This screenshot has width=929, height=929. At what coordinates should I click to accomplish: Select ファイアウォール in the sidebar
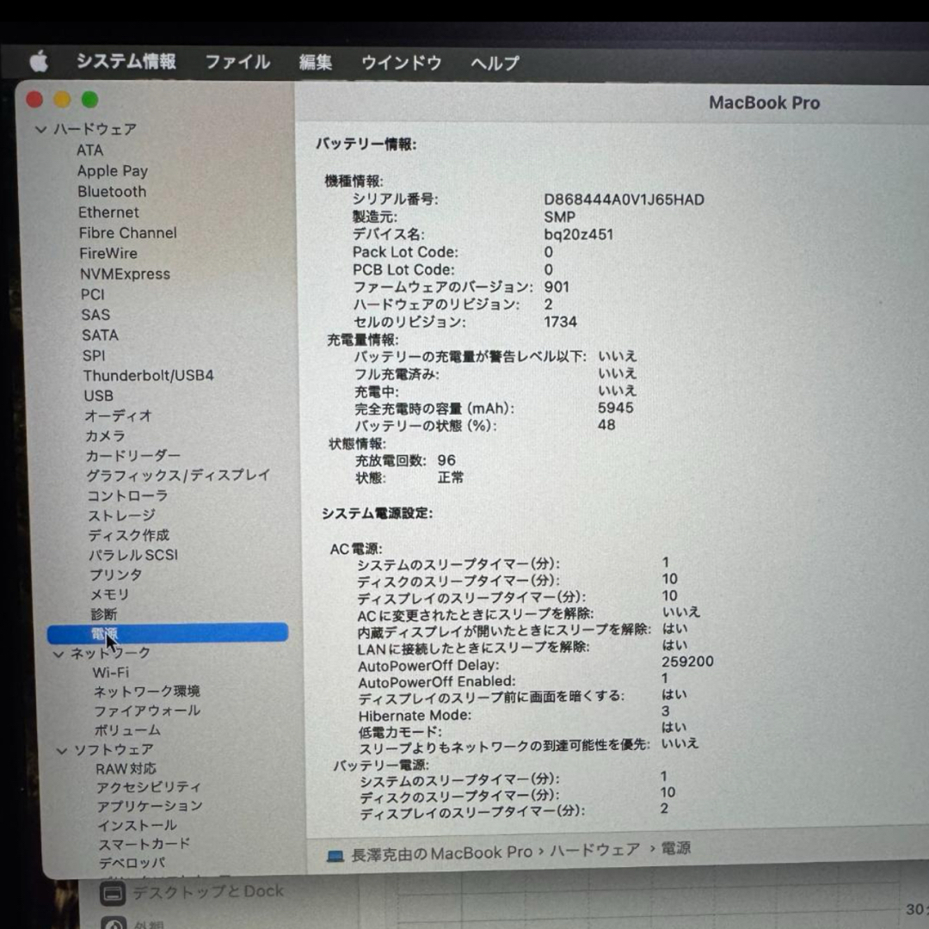(147, 711)
